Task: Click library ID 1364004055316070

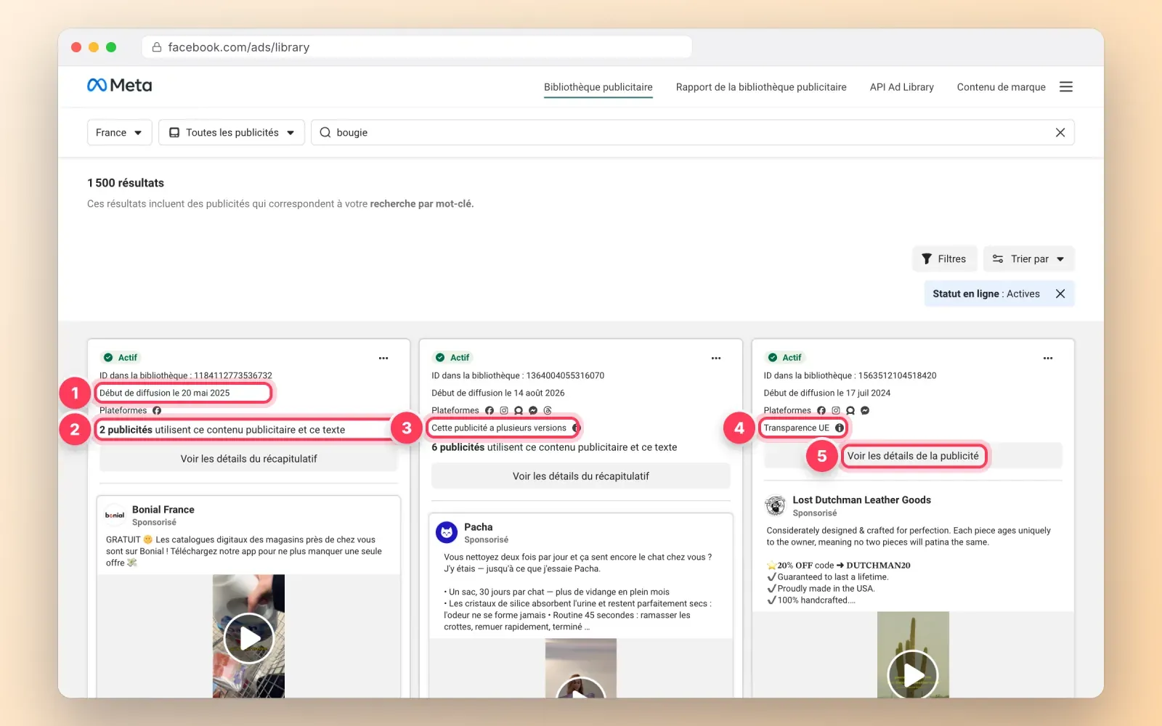Action: [x=518, y=375]
